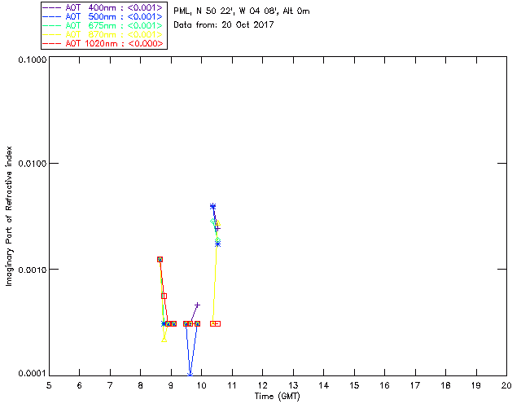The height and width of the screenshot is (417, 521).
Task: Click the highest blue asterisk data point
Action: click(213, 207)
